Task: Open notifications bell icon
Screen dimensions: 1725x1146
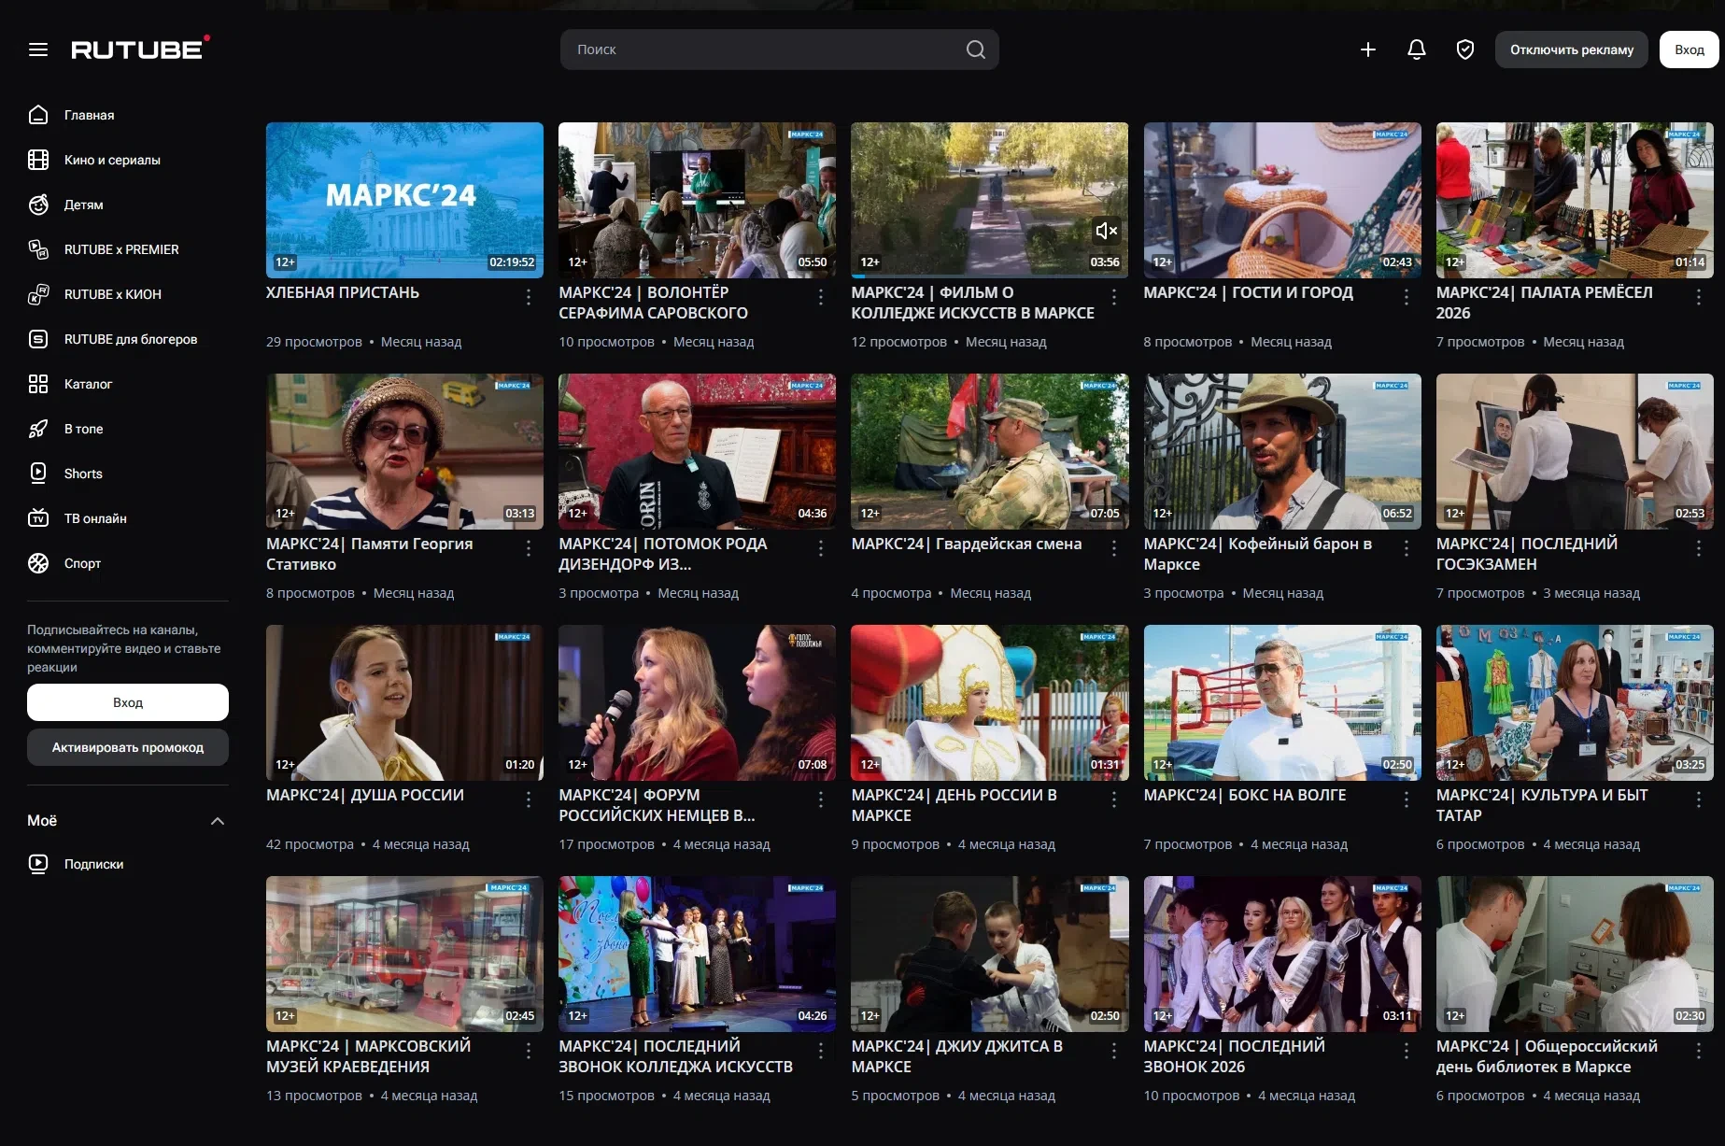Action: click(x=1417, y=50)
